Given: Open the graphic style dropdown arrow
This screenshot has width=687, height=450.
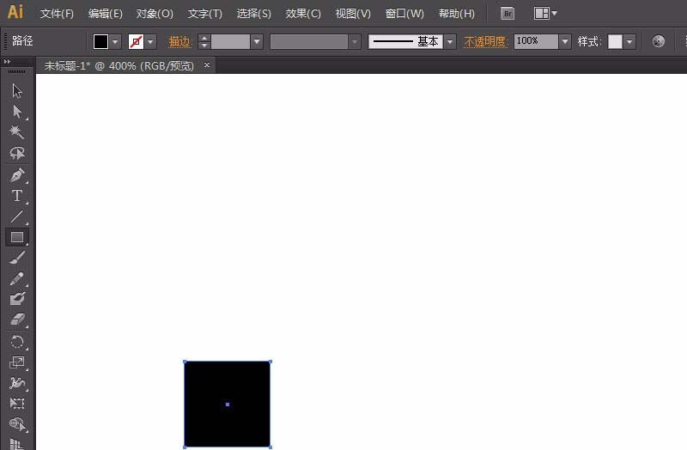Looking at the screenshot, I should click(x=629, y=42).
